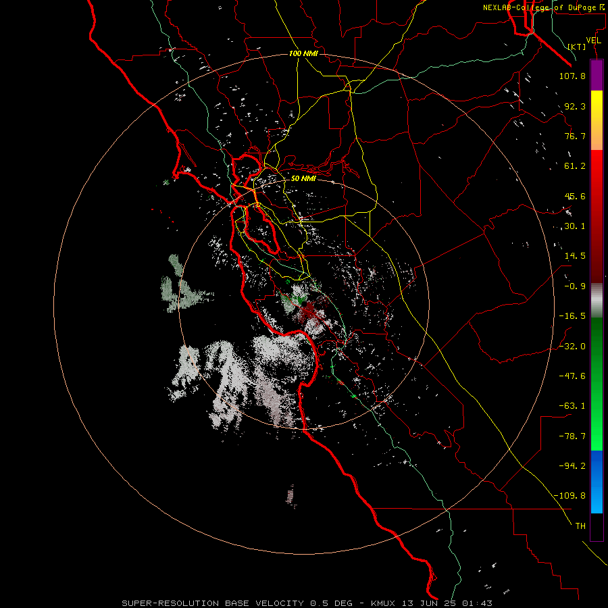The height and width of the screenshot is (608, 608).
Task: Click the 50 NMI range ring label
Action: (303, 178)
